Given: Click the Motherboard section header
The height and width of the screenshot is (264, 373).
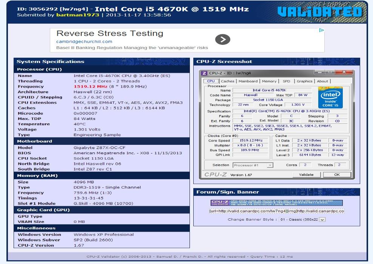Looking at the screenshot, I should pos(102,141).
